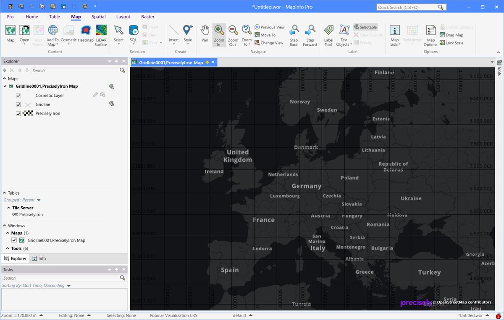Select the Heatmap tool on the Map ribbon
Image resolution: width=504 pixels, height=320 pixels.
(86, 34)
